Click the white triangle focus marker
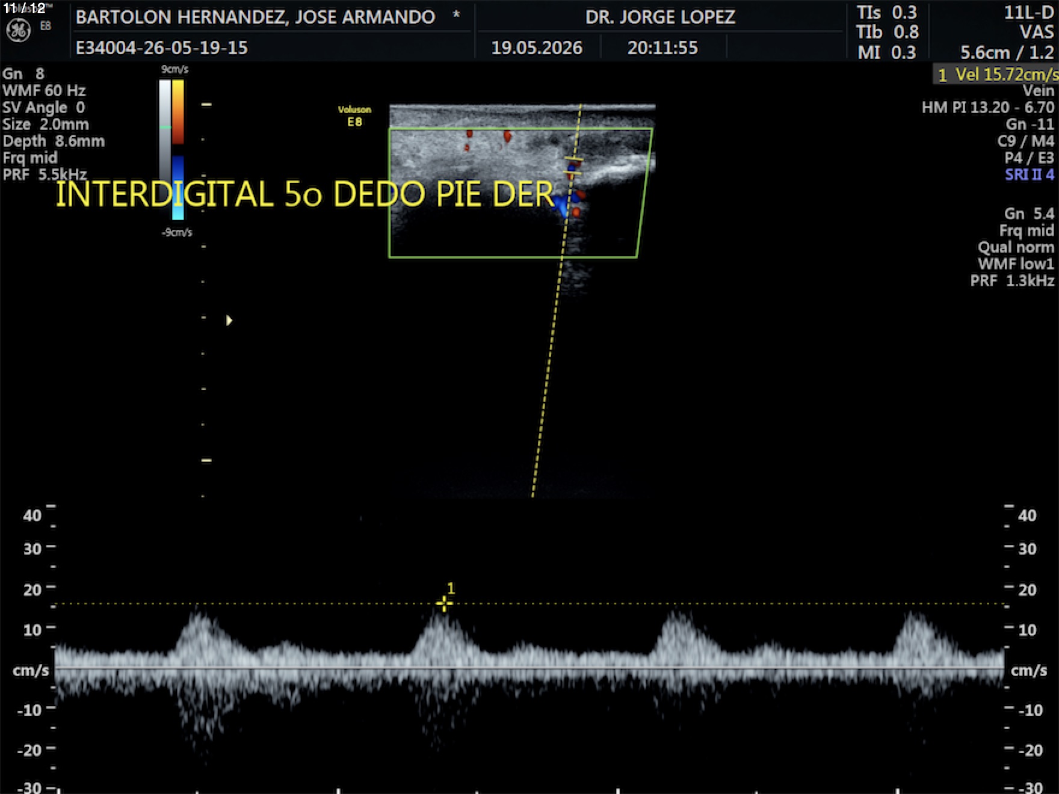 tap(229, 320)
